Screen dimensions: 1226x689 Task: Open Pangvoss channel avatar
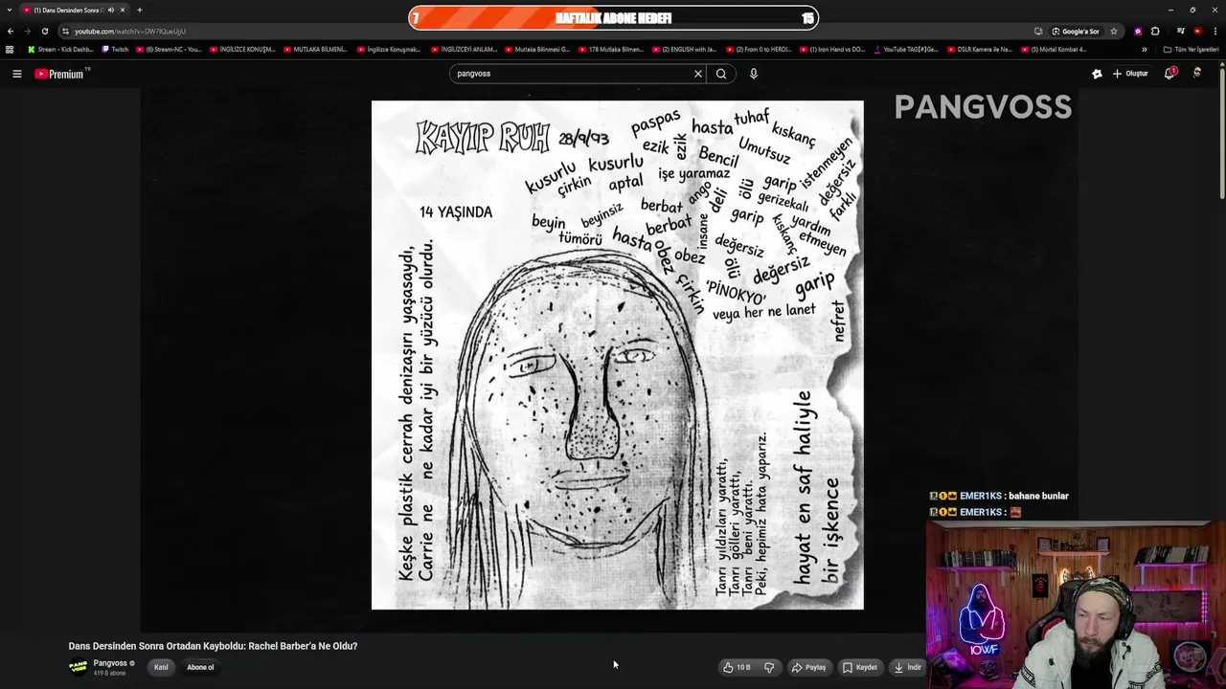point(78,667)
